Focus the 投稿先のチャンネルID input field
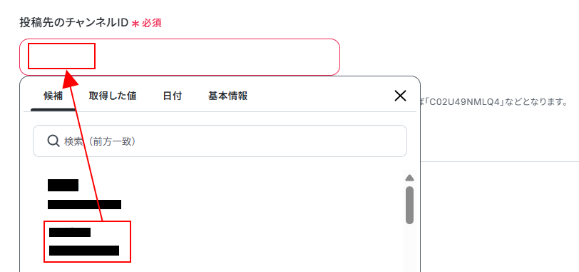 pyautogui.click(x=180, y=57)
